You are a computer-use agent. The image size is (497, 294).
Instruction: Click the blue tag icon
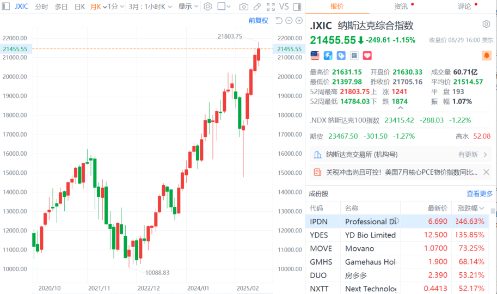click(x=341, y=56)
